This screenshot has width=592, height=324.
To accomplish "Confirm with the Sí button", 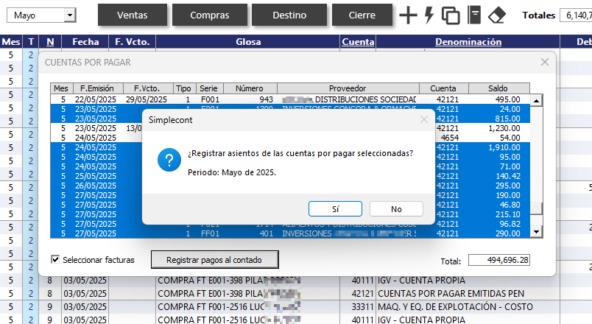I will (335, 209).
